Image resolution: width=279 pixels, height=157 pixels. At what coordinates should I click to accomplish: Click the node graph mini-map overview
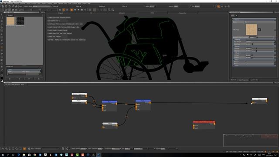point(251,140)
